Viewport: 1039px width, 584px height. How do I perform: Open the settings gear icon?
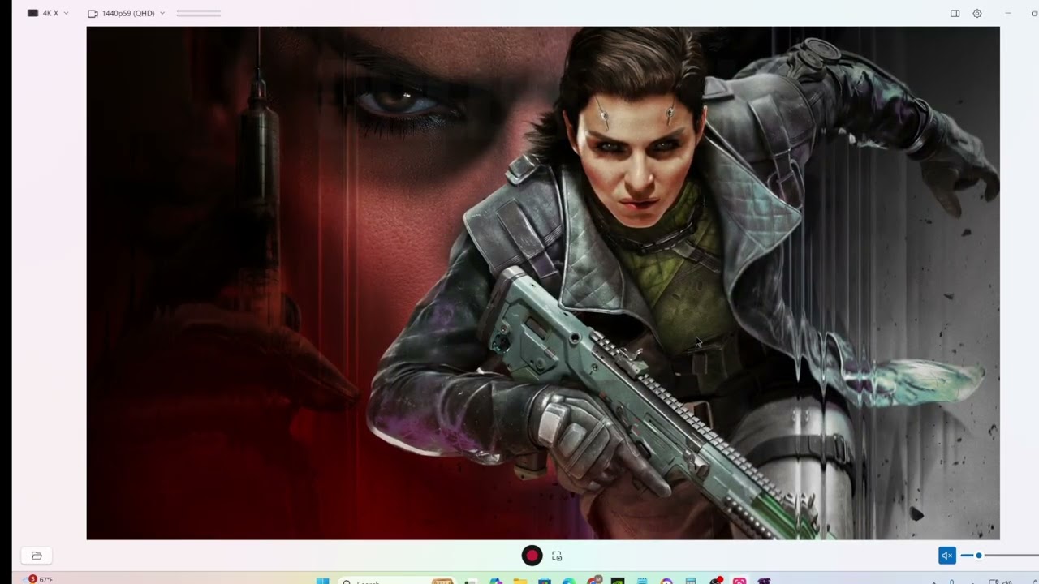[977, 14]
